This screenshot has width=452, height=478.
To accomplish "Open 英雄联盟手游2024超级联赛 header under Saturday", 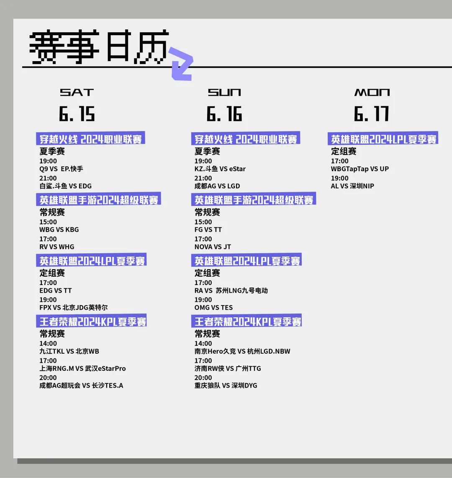I will 98,199.
